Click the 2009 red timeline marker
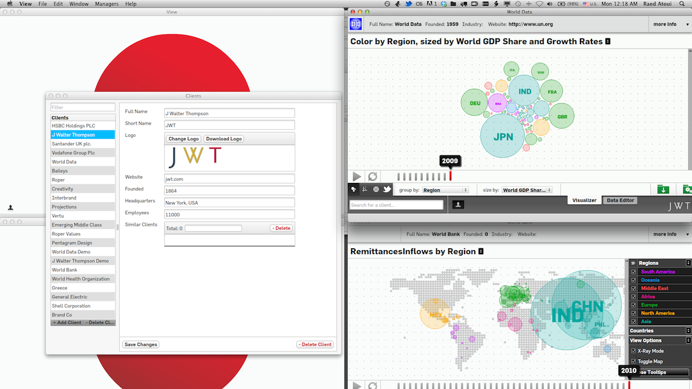The image size is (692, 389). pos(450,175)
